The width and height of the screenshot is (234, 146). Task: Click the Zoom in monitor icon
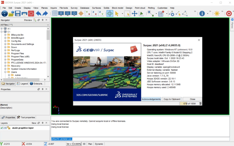61,13
